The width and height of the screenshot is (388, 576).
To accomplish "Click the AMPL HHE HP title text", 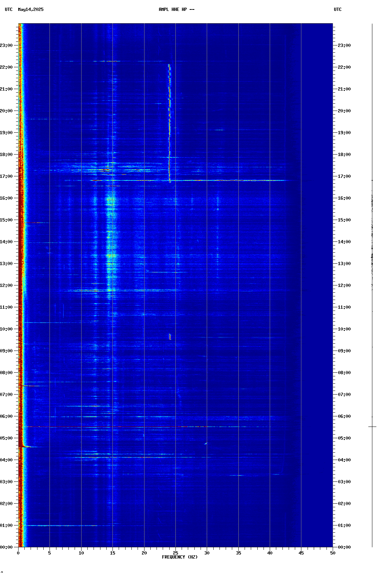I will [x=176, y=9].
